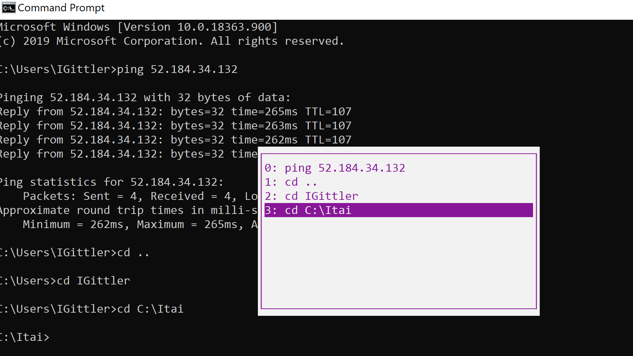Viewport: 633px width, 356px height.
Task: Click the 'Ping statistics' heading line
Action: click(111, 182)
